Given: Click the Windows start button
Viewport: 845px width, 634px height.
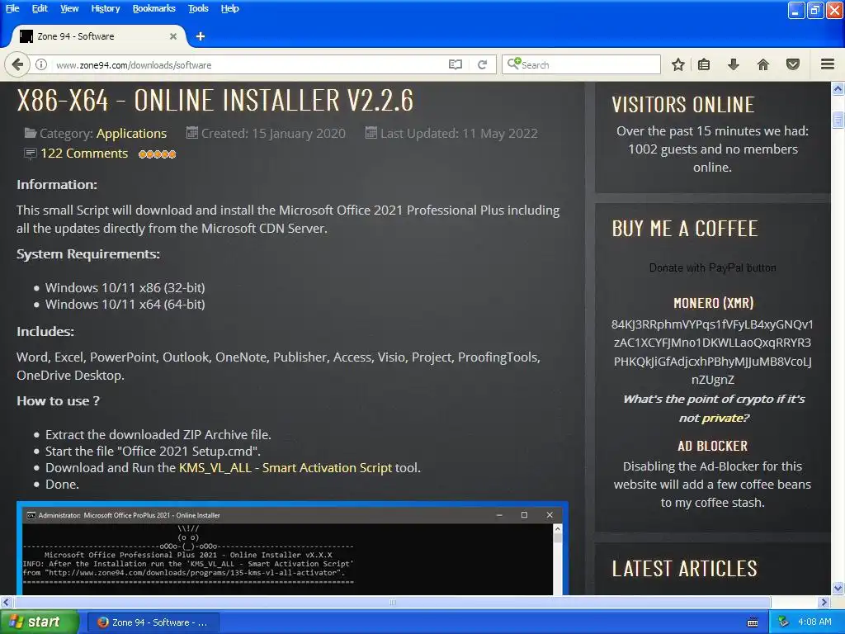Looking at the screenshot, I should [40, 622].
